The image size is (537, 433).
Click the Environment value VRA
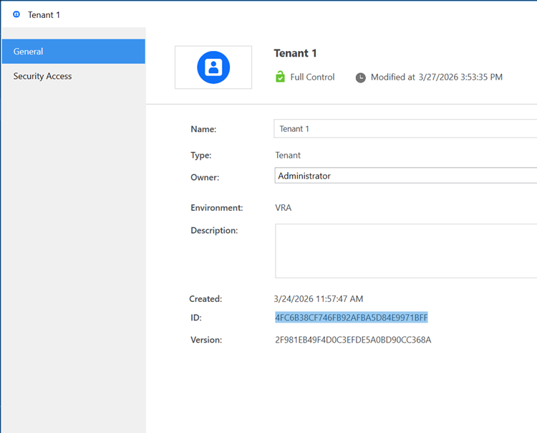(x=284, y=208)
